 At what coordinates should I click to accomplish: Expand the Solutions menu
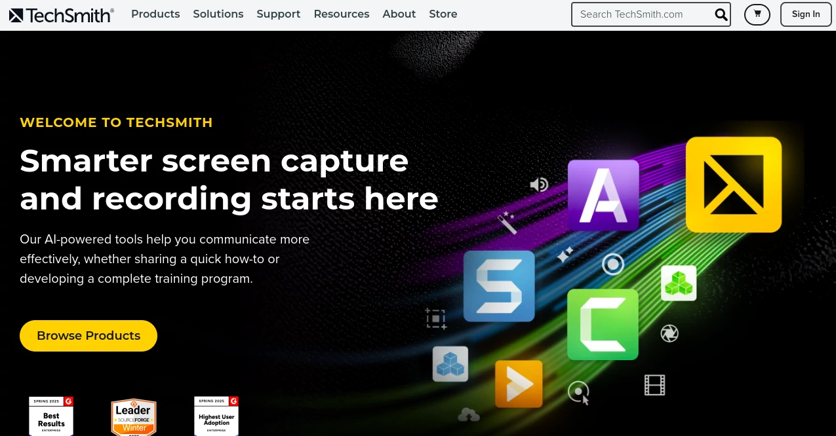[218, 14]
